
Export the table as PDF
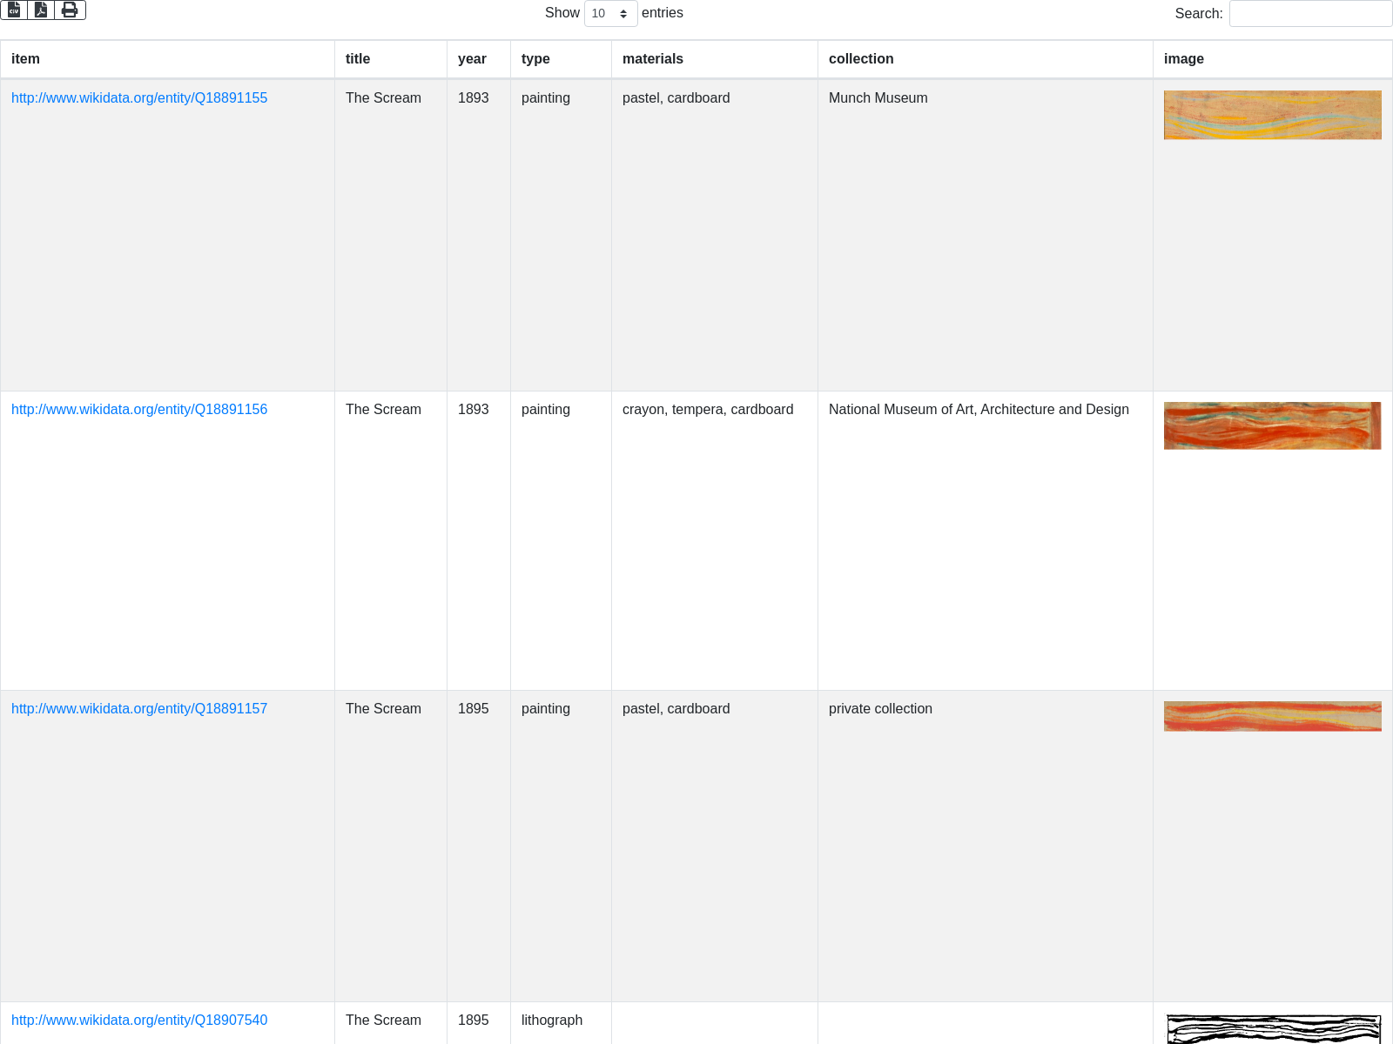[41, 10]
